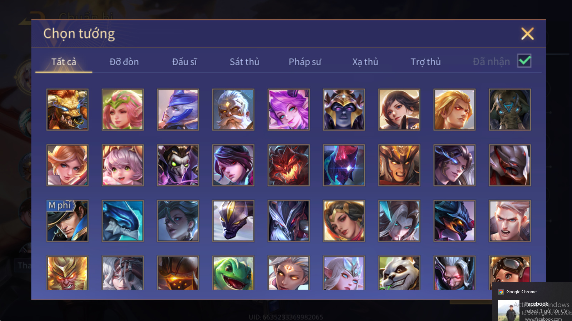
Task: Select the 'Tất cả' tab
Action: [x=64, y=62]
